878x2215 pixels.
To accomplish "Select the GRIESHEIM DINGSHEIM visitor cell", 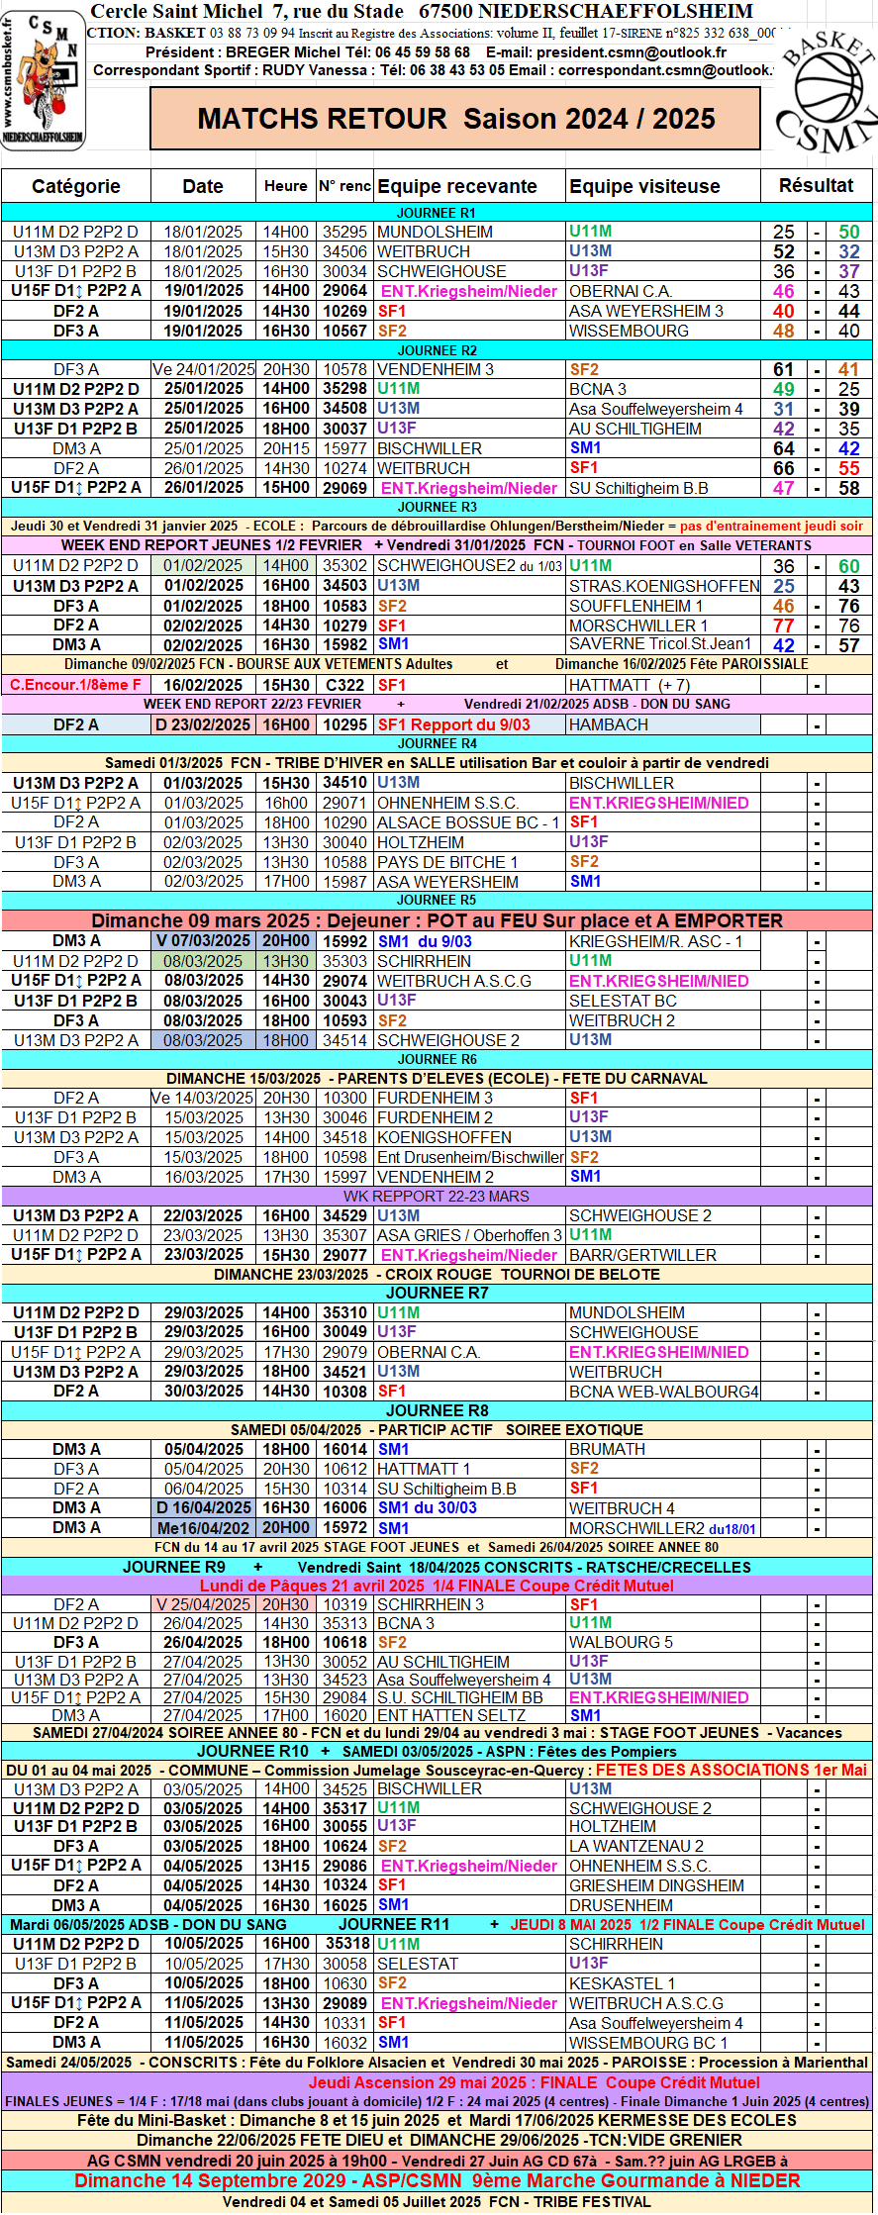I will [664, 1885].
